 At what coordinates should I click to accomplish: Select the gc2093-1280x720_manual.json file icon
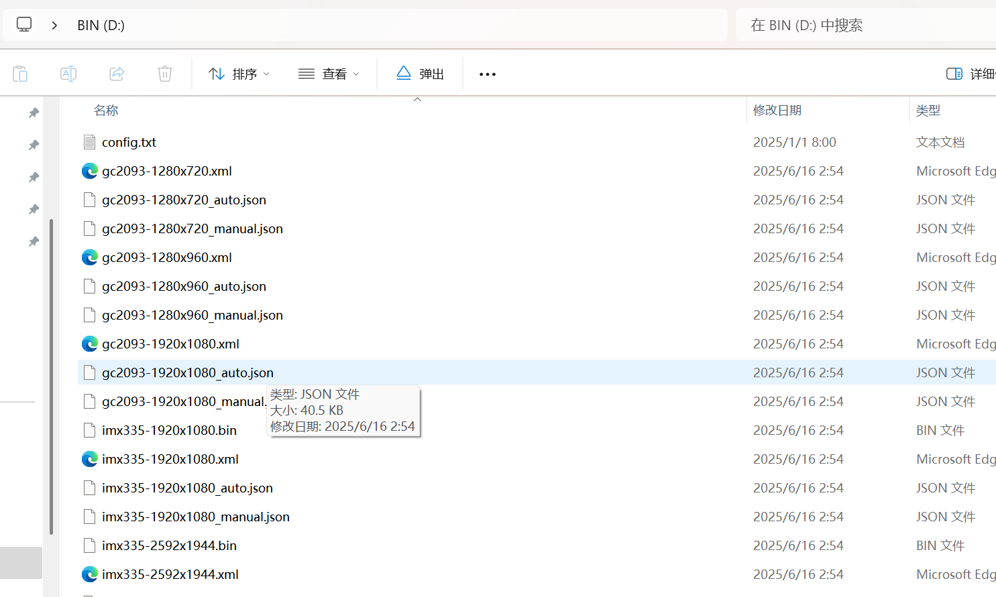click(x=90, y=228)
